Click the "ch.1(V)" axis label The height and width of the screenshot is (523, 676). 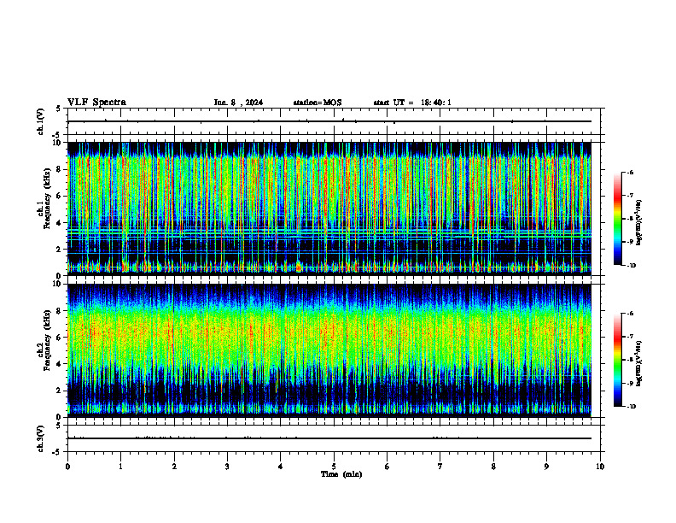(x=41, y=121)
